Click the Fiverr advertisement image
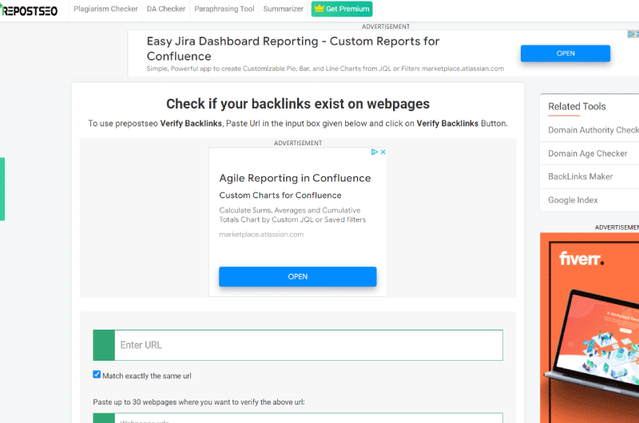This screenshot has height=423, width=639. coord(589,328)
